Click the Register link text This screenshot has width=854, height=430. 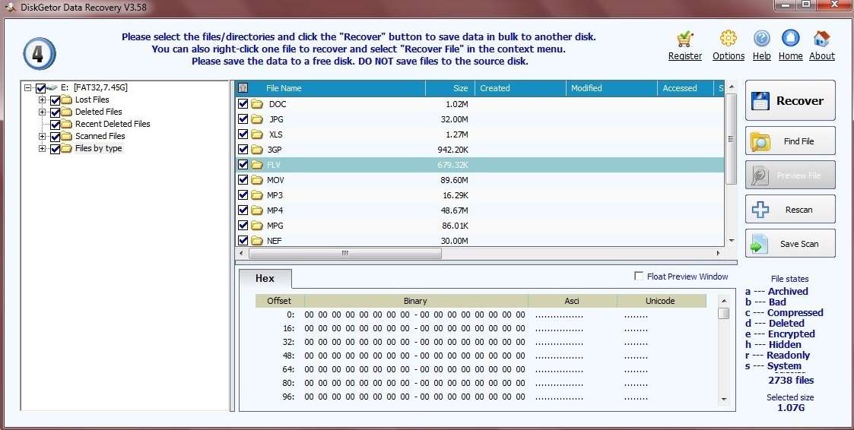(x=684, y=56)
